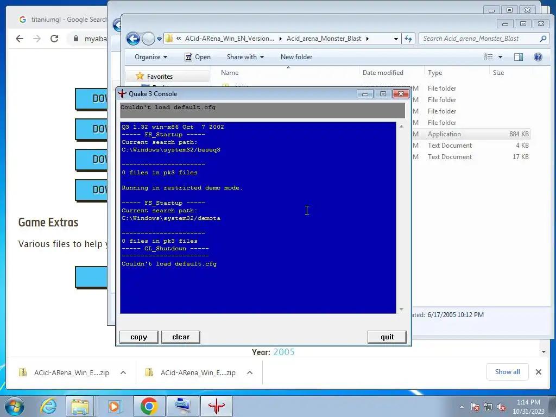Open Windows Explorer taskbar icon

[x=80, y=406]
